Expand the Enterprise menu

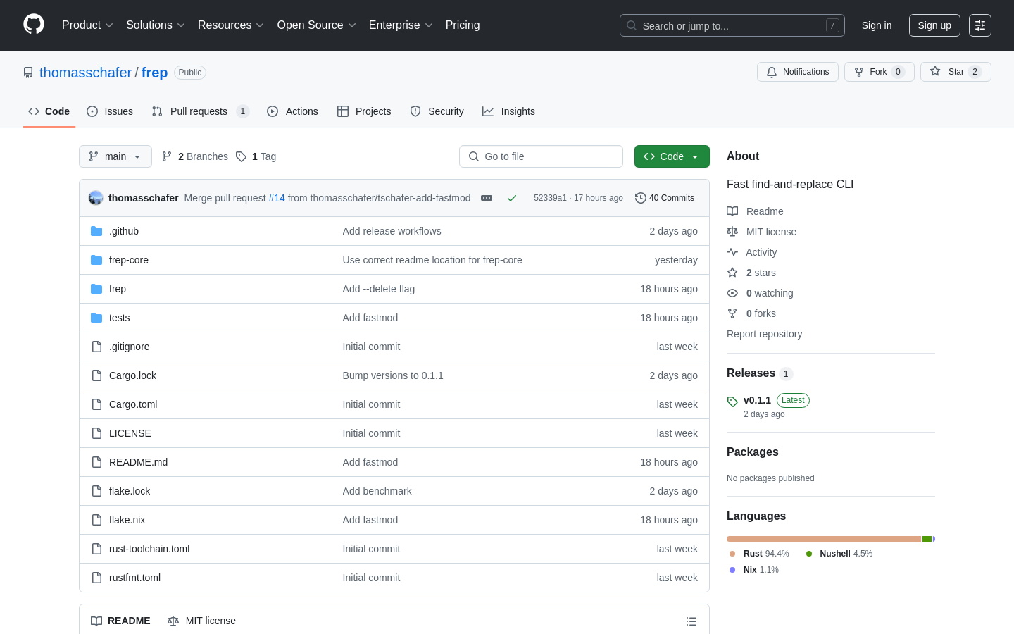(x=401, y=25)
